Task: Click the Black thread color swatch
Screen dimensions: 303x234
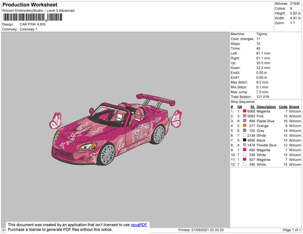Action: tap(245, 140)
